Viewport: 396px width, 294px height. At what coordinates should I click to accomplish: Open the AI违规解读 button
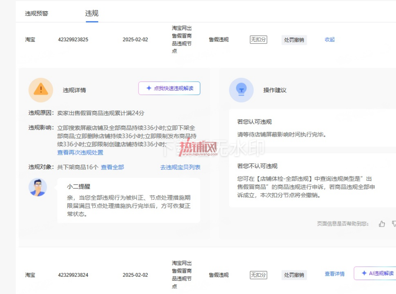click(375, 273)
